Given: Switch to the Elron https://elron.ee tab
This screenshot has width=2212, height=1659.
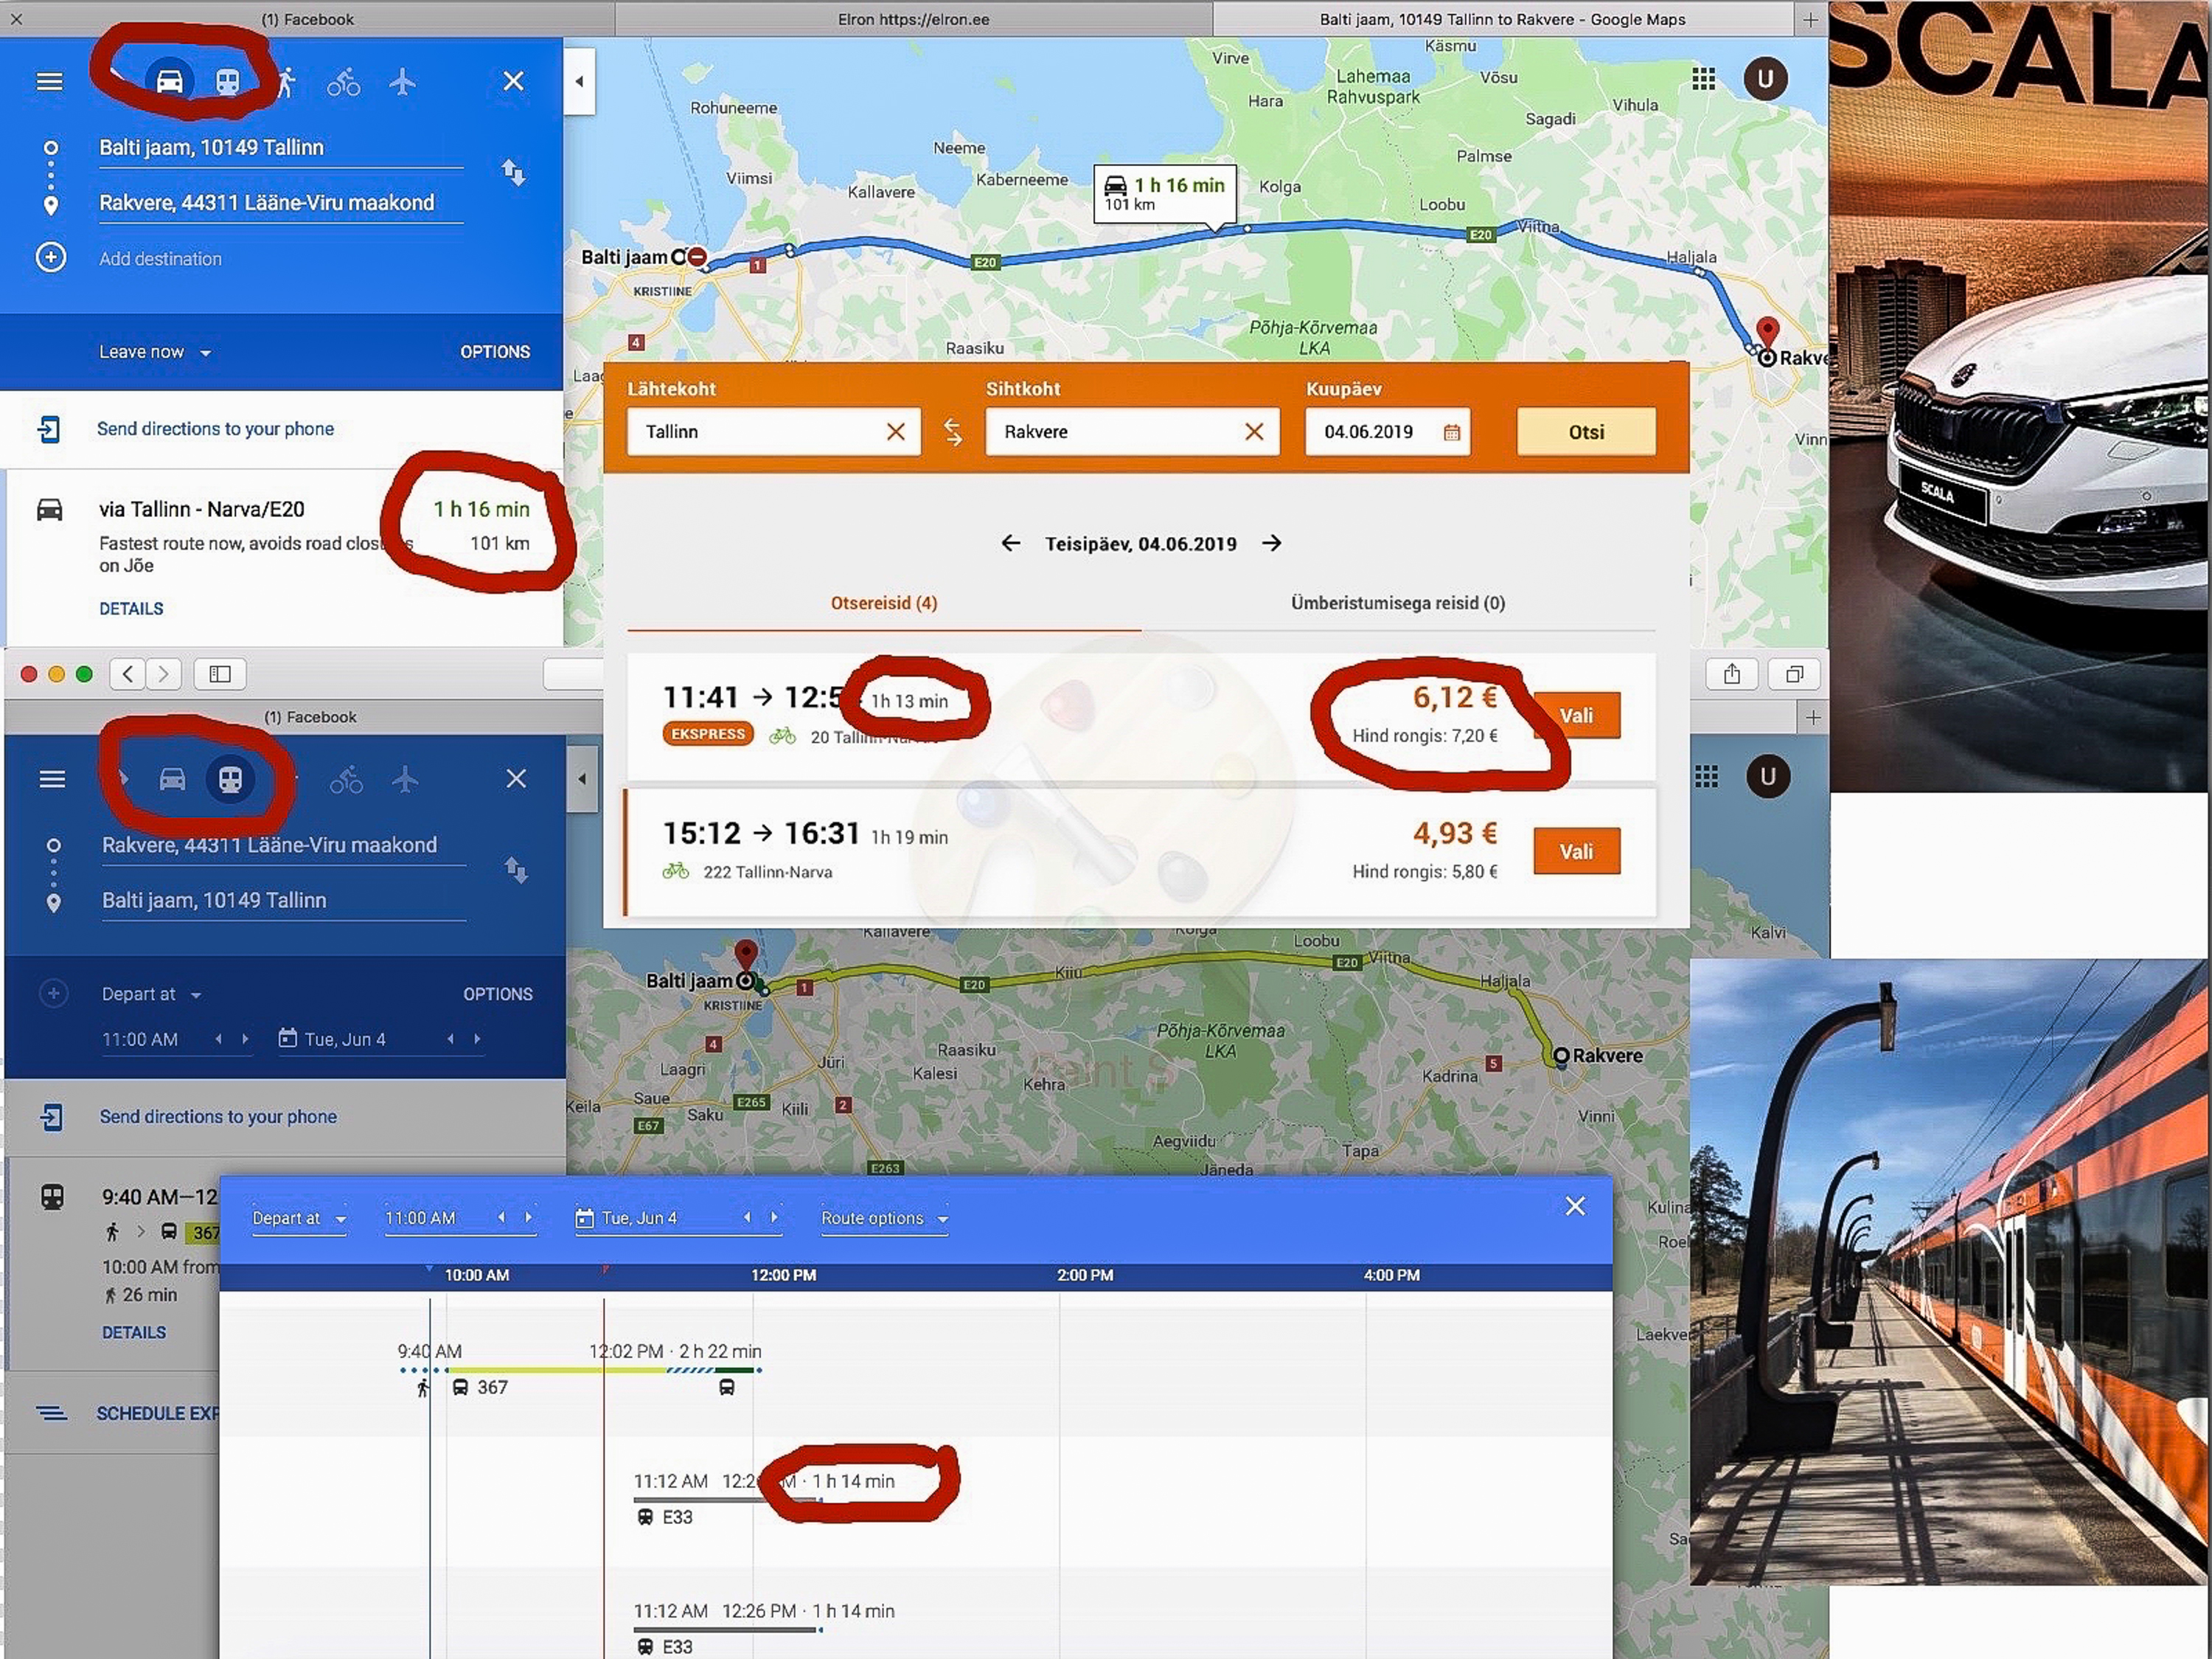Looking at the screenshot, I should point(913,19).
